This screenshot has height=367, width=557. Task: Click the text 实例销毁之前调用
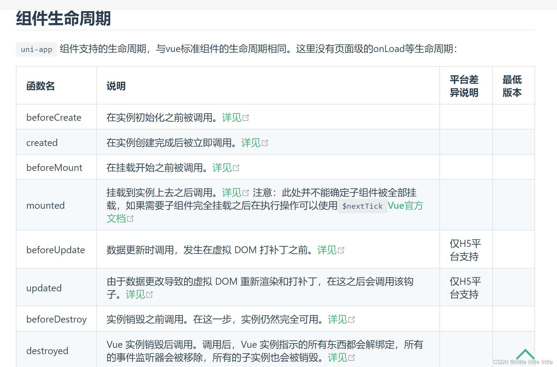click(145, 319)
